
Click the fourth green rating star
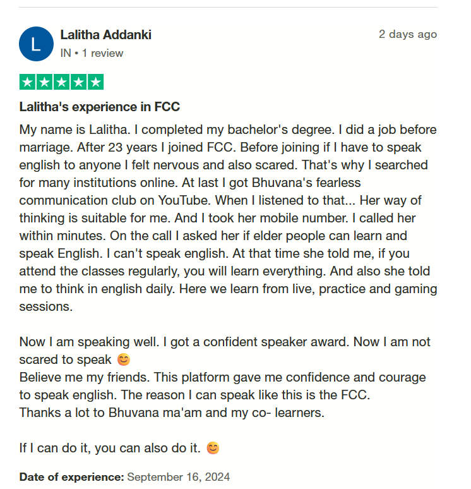tap(79, 82)
